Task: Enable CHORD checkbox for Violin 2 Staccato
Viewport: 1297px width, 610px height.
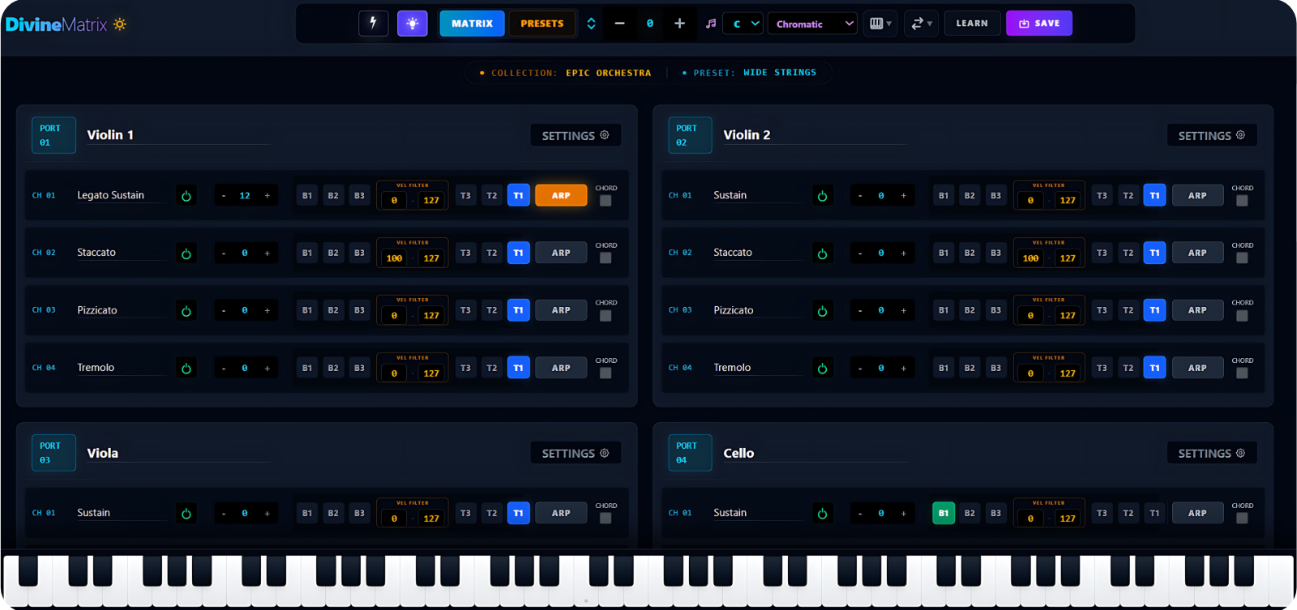Action: pos(1242,258)
